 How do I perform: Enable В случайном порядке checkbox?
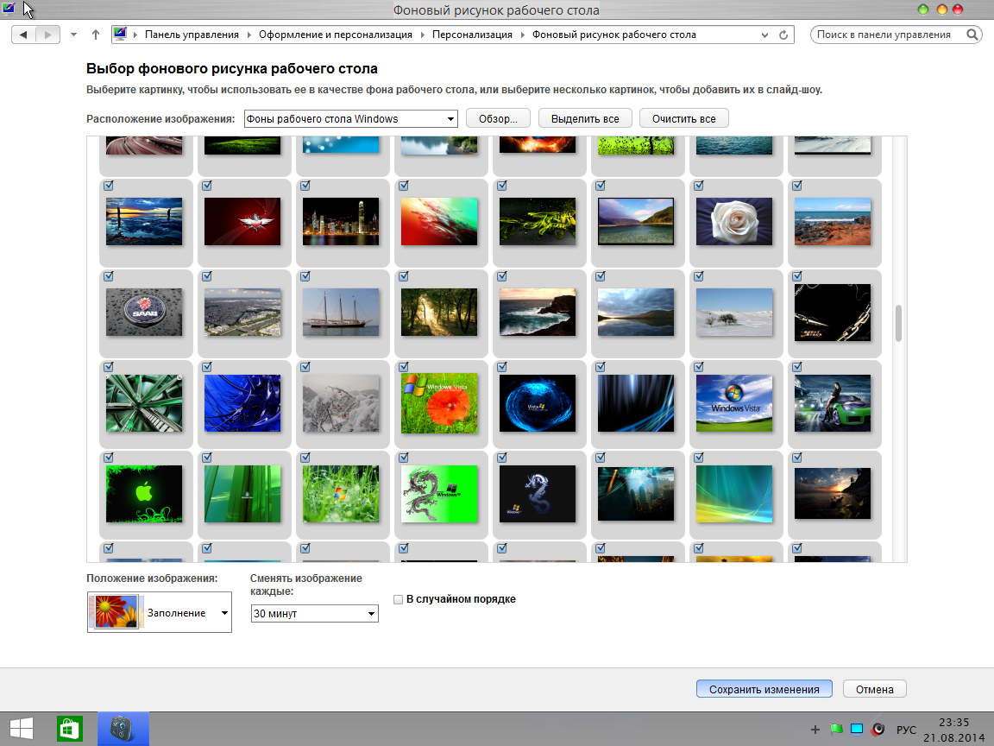[398, 599]
